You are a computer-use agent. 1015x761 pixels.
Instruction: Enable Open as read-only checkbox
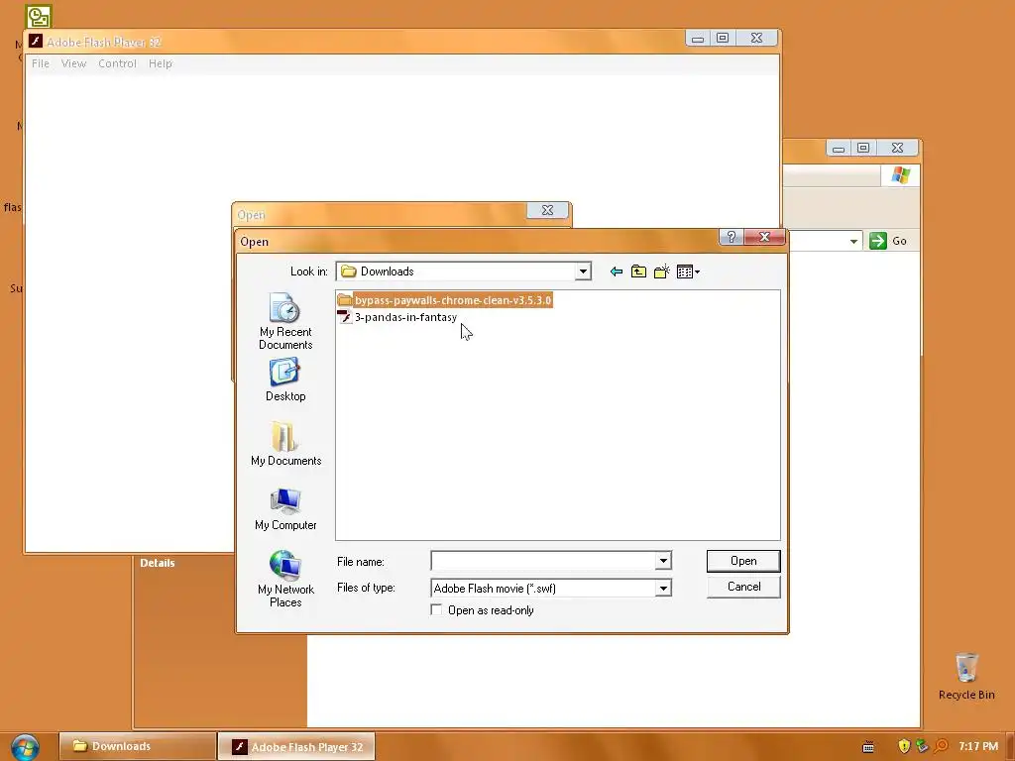pyautogui.click(x=436, y=610)
